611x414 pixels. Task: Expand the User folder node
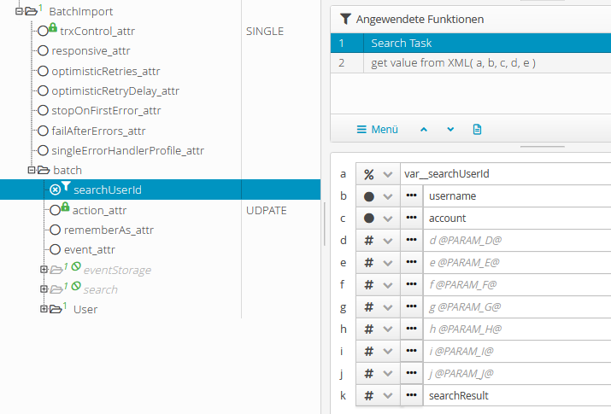44,309
